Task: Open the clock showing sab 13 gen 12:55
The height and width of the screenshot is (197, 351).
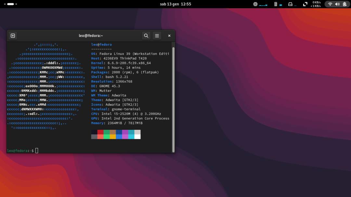Action: tap(175, 4)
